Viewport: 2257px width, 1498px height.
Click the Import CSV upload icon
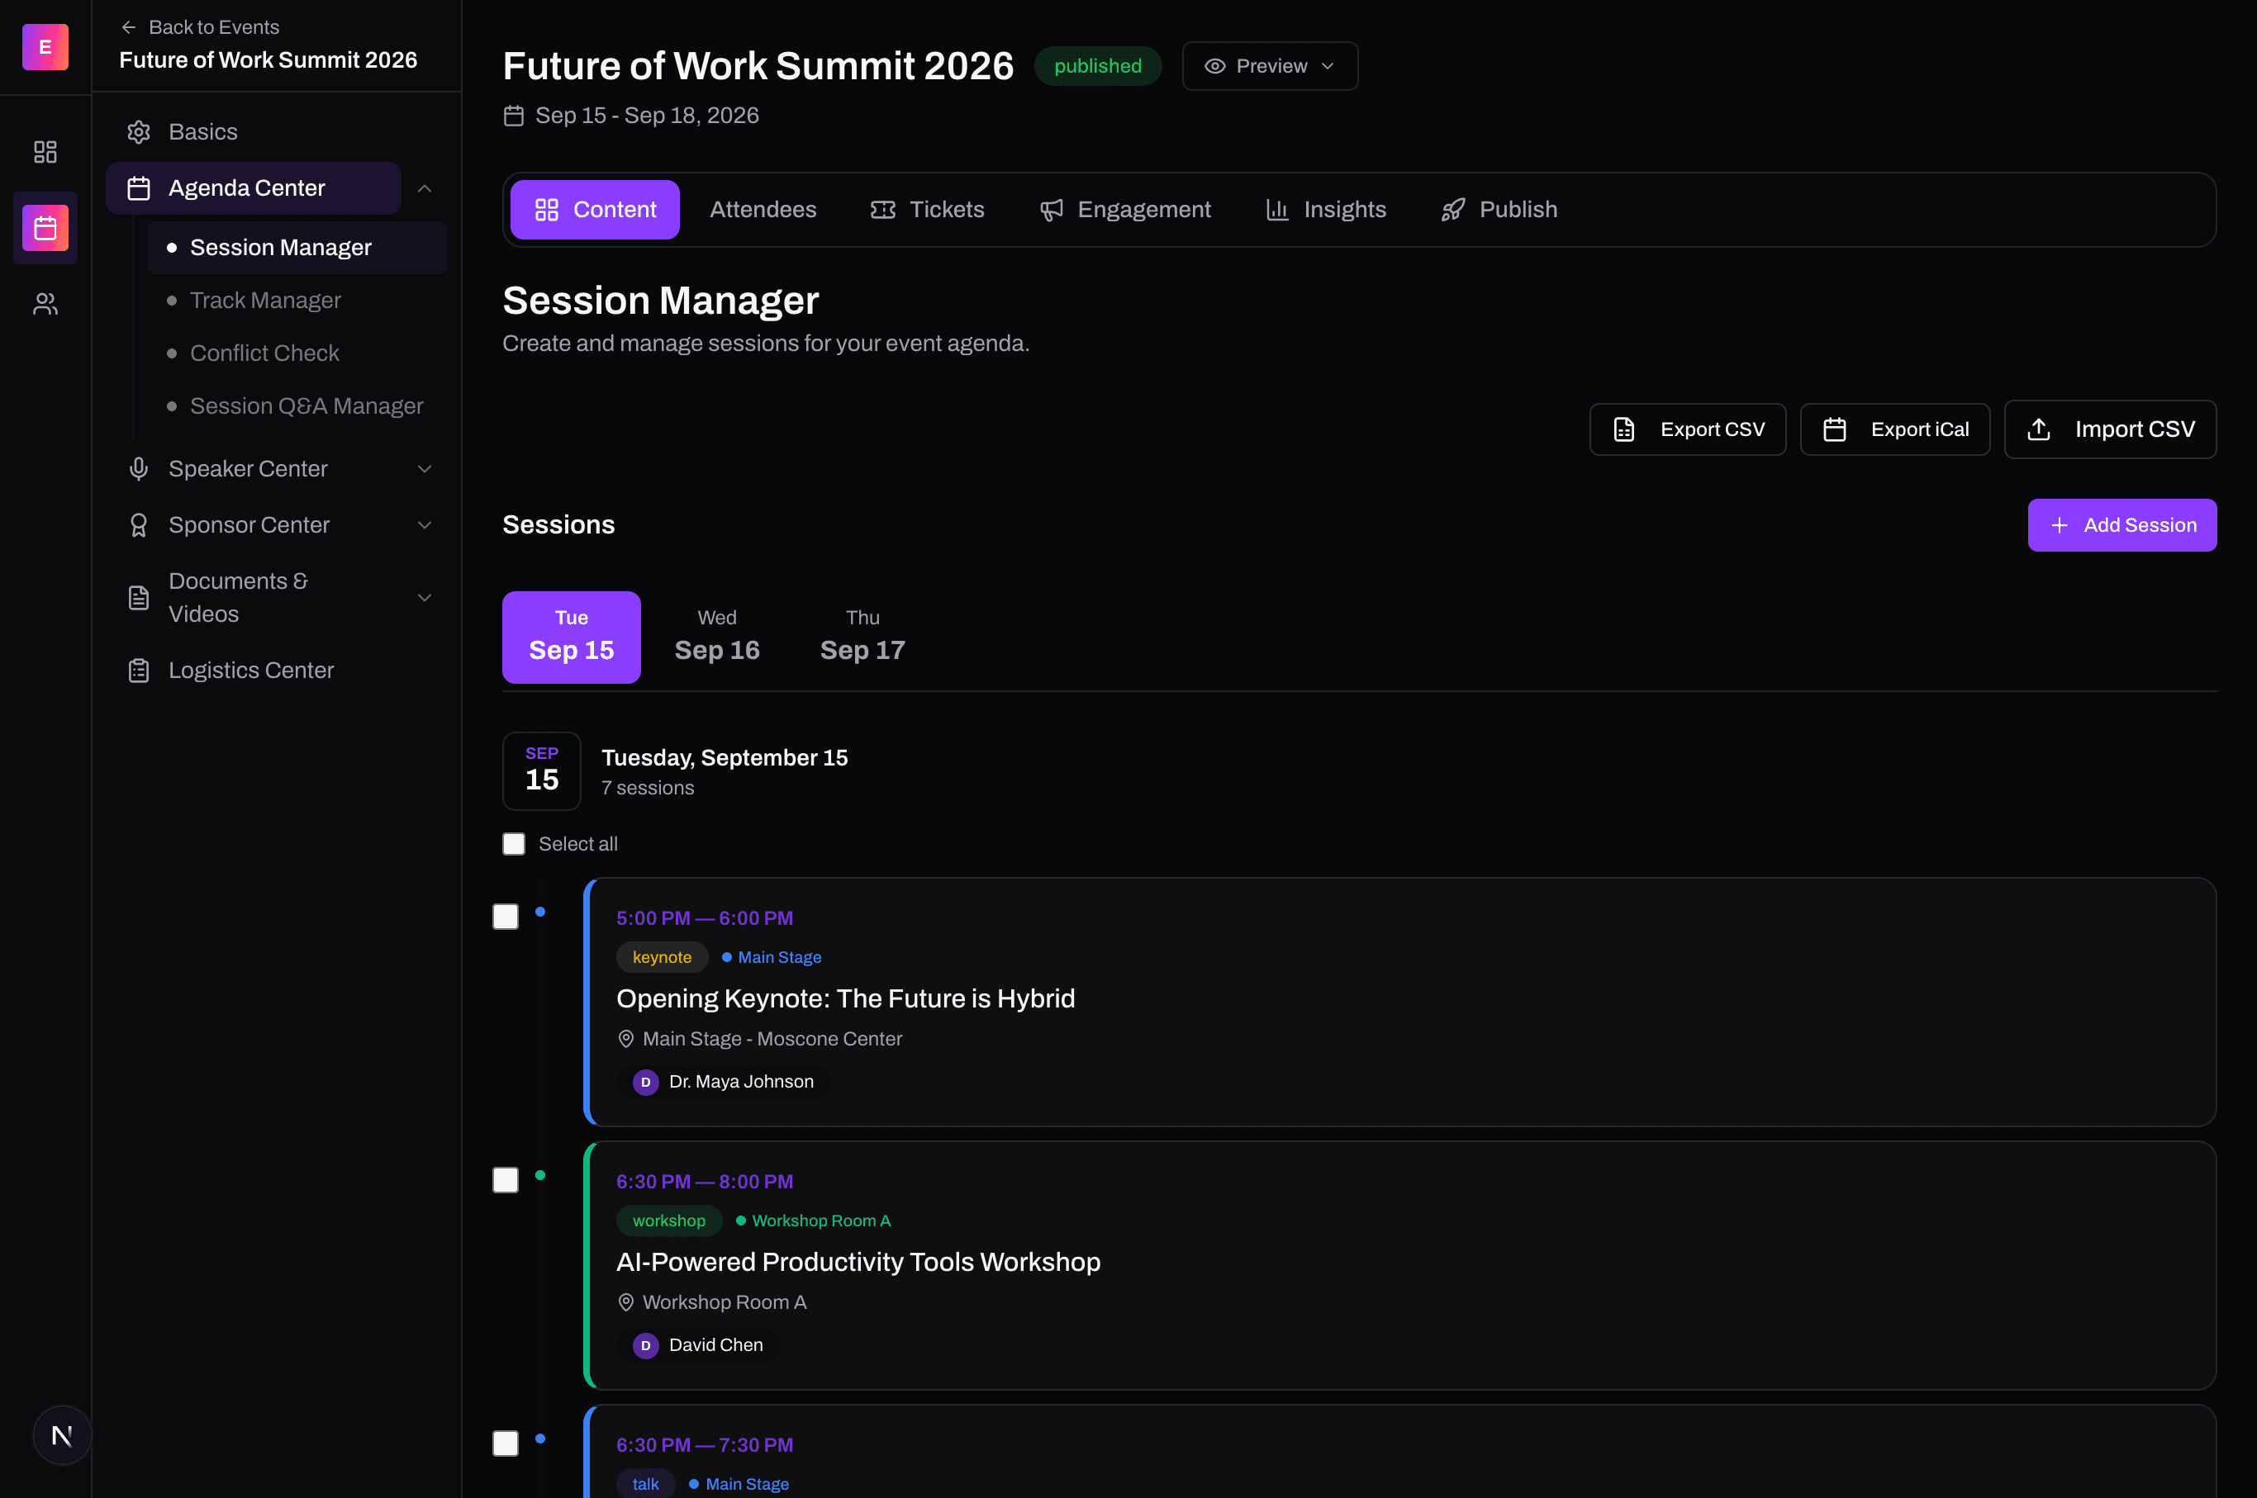[x=2039, y=430]
